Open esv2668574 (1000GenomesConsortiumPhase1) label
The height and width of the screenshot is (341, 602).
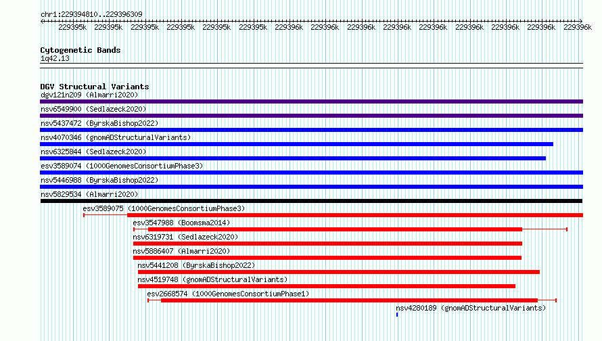pyautogui.click(x=228, y=294)
